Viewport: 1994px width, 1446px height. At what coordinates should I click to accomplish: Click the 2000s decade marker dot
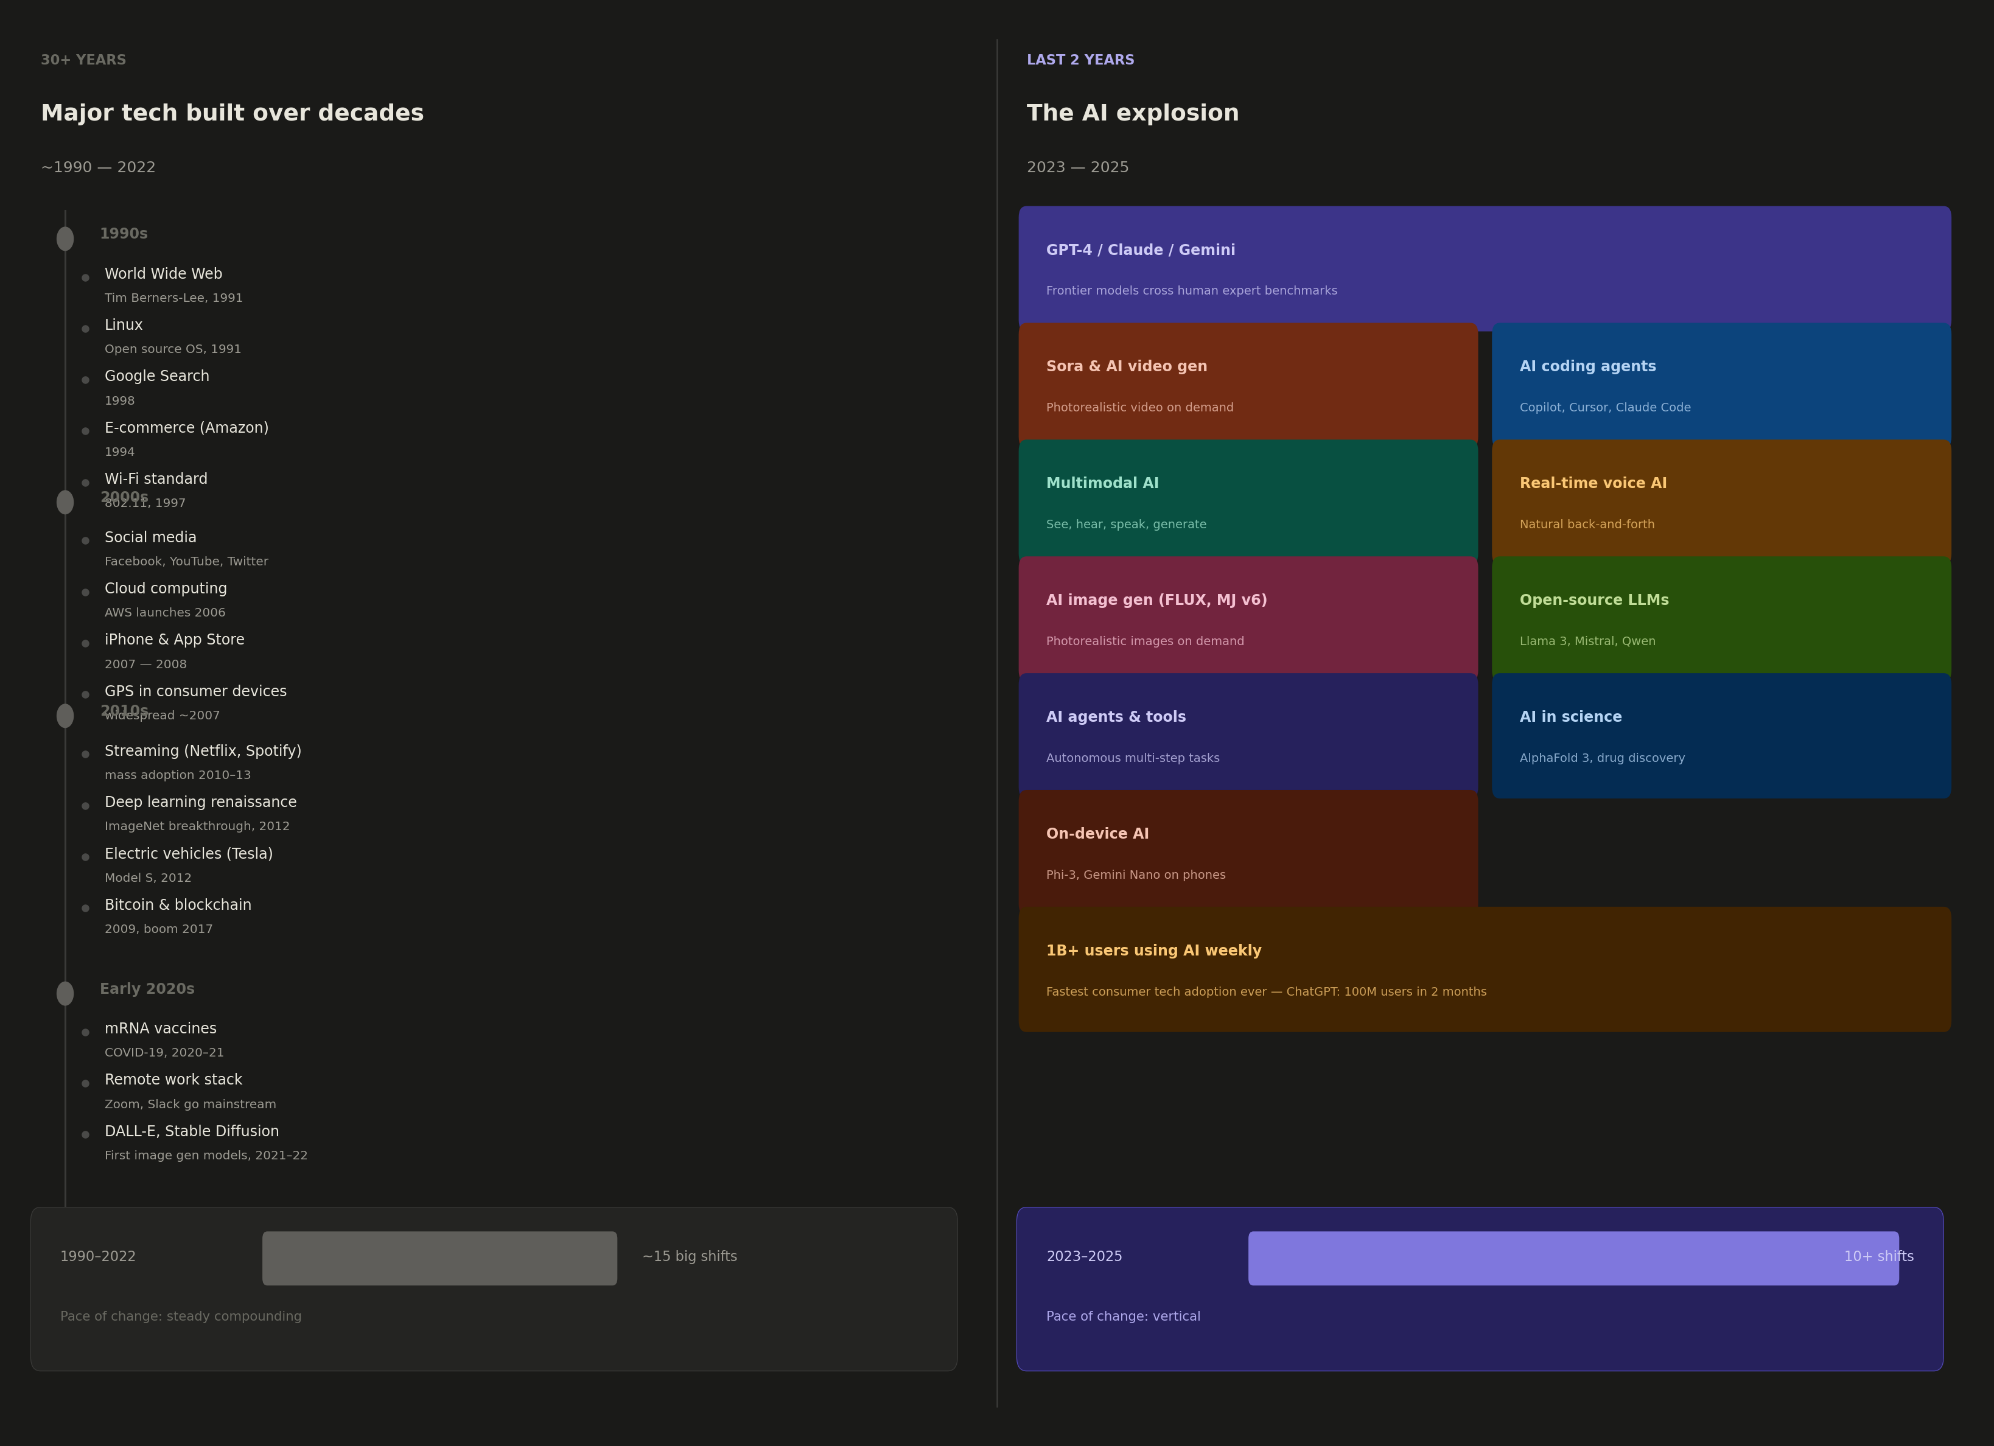(x=65, y=502)
